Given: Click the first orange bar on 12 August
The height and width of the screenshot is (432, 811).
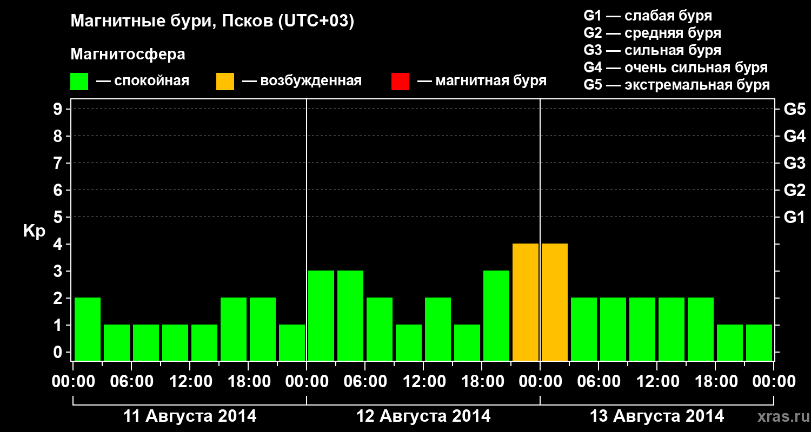Looking at the screenshot, I should coord(526,302).
